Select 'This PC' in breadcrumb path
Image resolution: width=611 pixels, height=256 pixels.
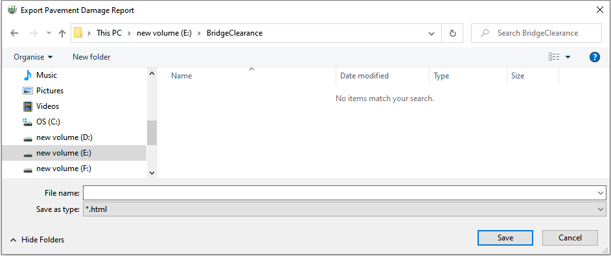109,33
